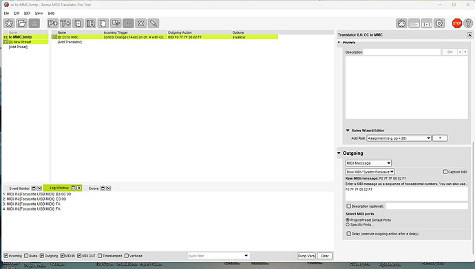Toggle the Incoming log checkbox

(6, 256)
